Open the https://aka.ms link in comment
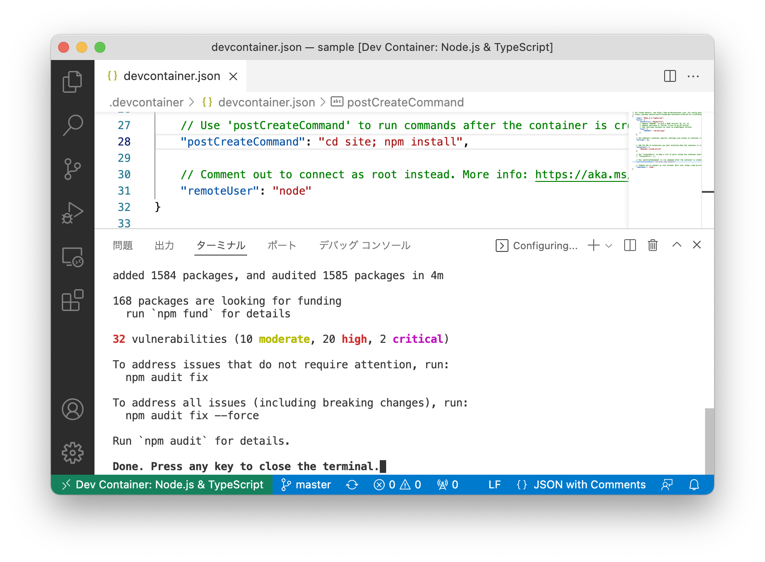 (x=581, y=175)
